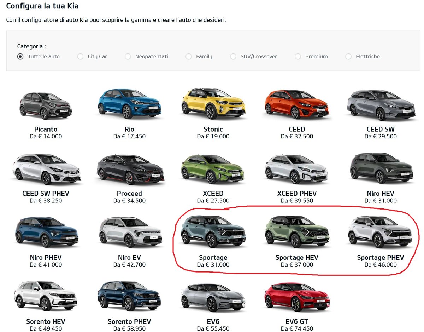
Task: Click the Sportage HEV model name
Action: click(x=297, y=258)
